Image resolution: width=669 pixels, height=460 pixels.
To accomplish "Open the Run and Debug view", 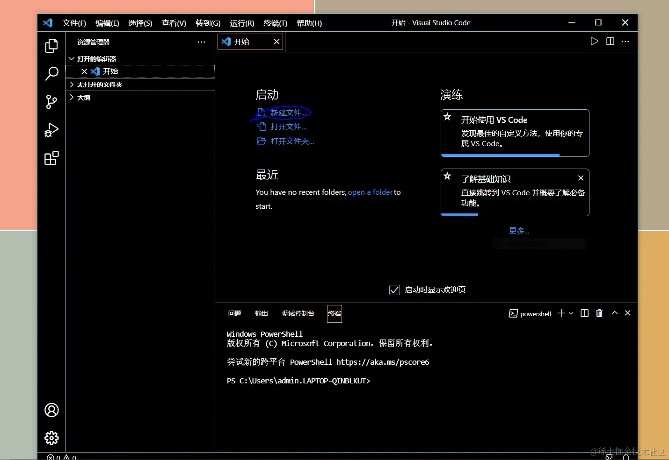I will 51,130.
